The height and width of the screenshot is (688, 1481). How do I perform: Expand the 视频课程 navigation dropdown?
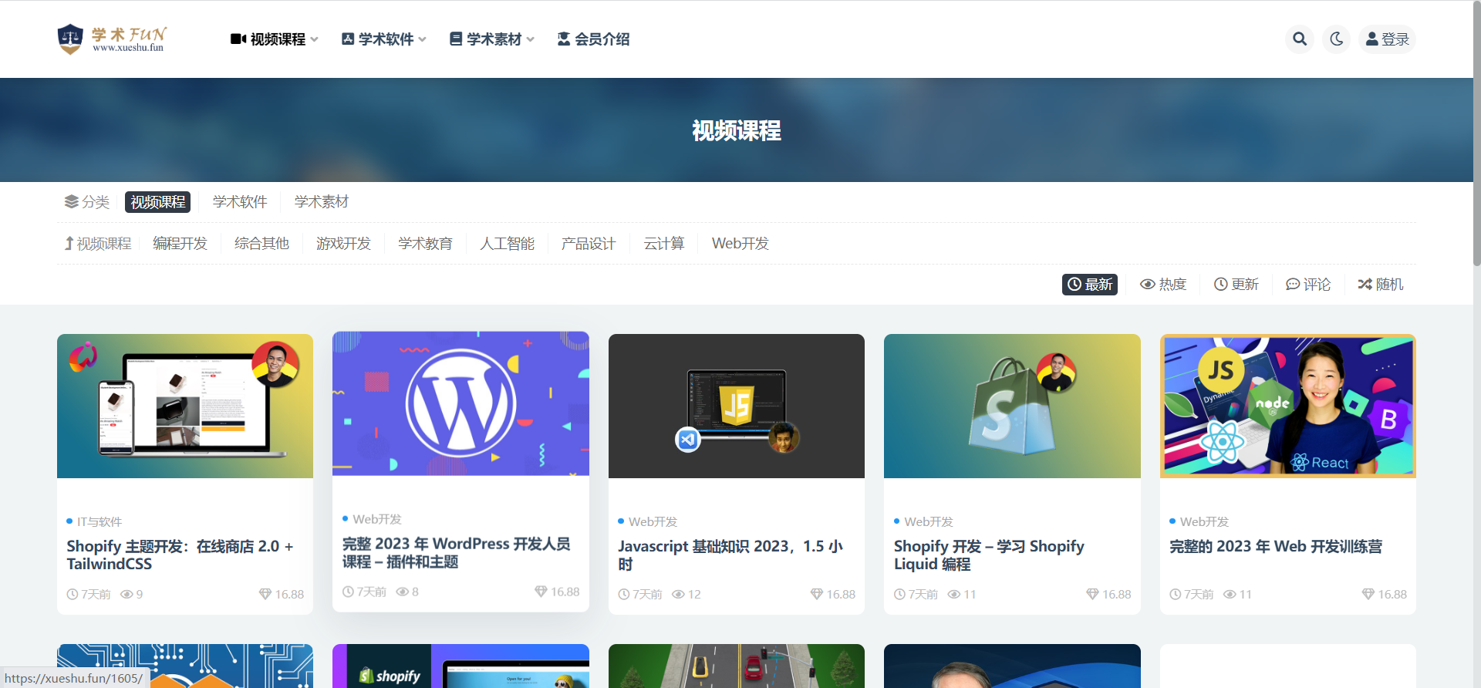pyautogui.click(x=275, y=39)
